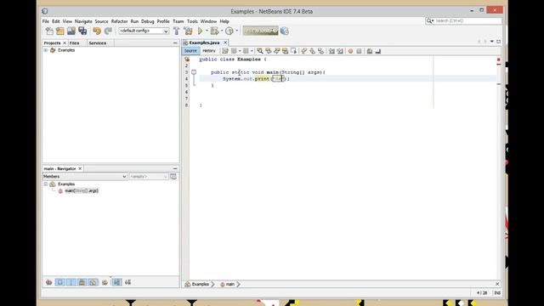Open the Debug Project dropdown arrow
Screen dimensions: 544x306
coord(222,31)
